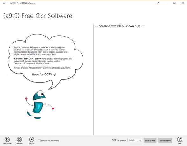Click the teal robot mascot image
The height and width of the screenshot is (146, 187).
(40, 105)
